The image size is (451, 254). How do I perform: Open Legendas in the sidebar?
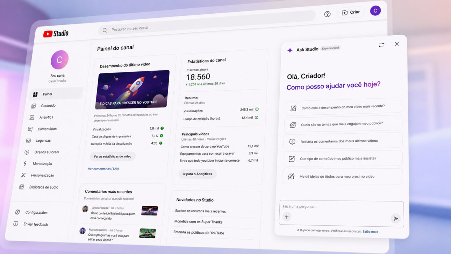tap(43, 141)
